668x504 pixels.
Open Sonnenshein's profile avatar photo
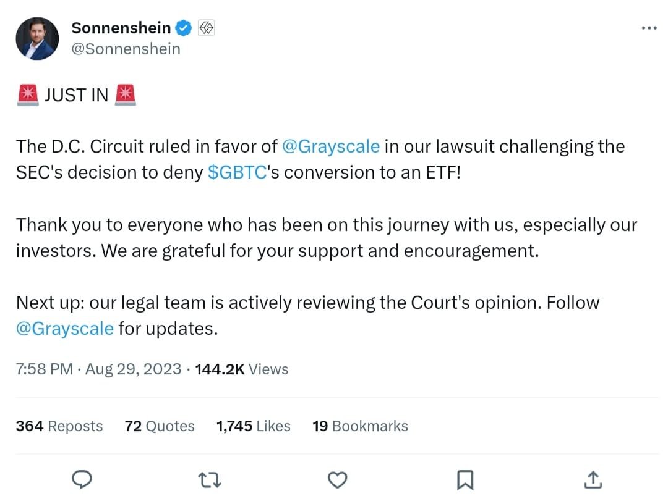37,38
